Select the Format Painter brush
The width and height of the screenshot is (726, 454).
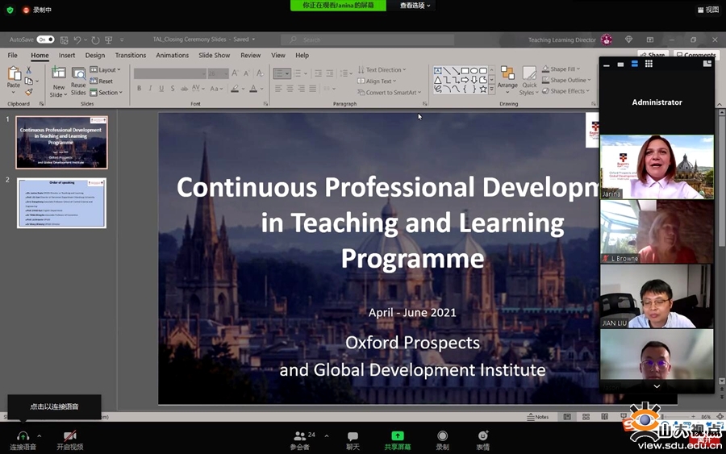click(29, 92)
